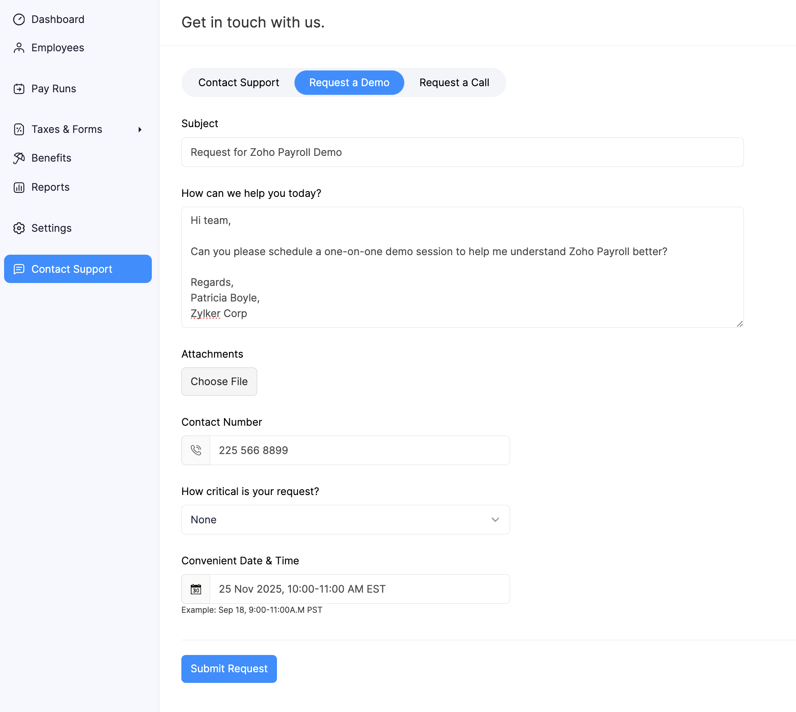Open the request criticality dropdown

tap(345, 520)
